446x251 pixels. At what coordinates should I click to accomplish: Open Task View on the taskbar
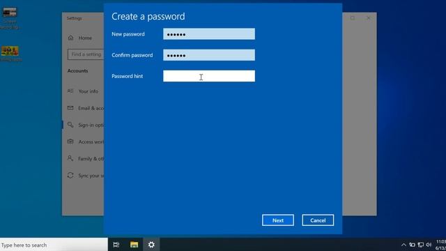pos(116,245)
